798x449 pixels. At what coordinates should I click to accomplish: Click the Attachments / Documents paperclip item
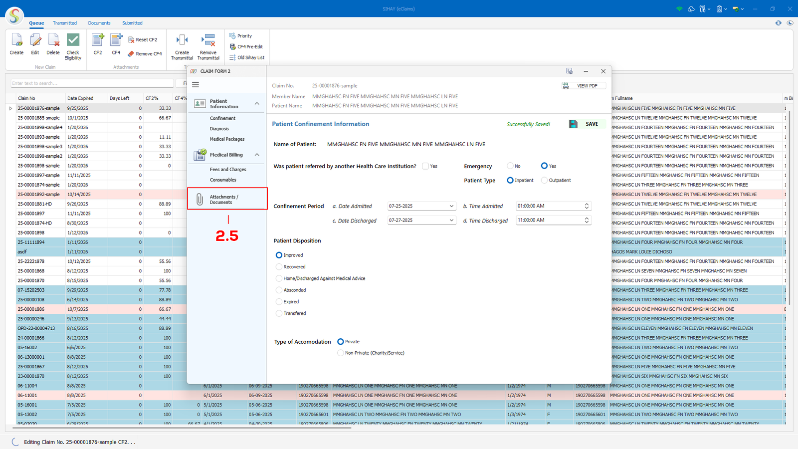click(227, 199)
